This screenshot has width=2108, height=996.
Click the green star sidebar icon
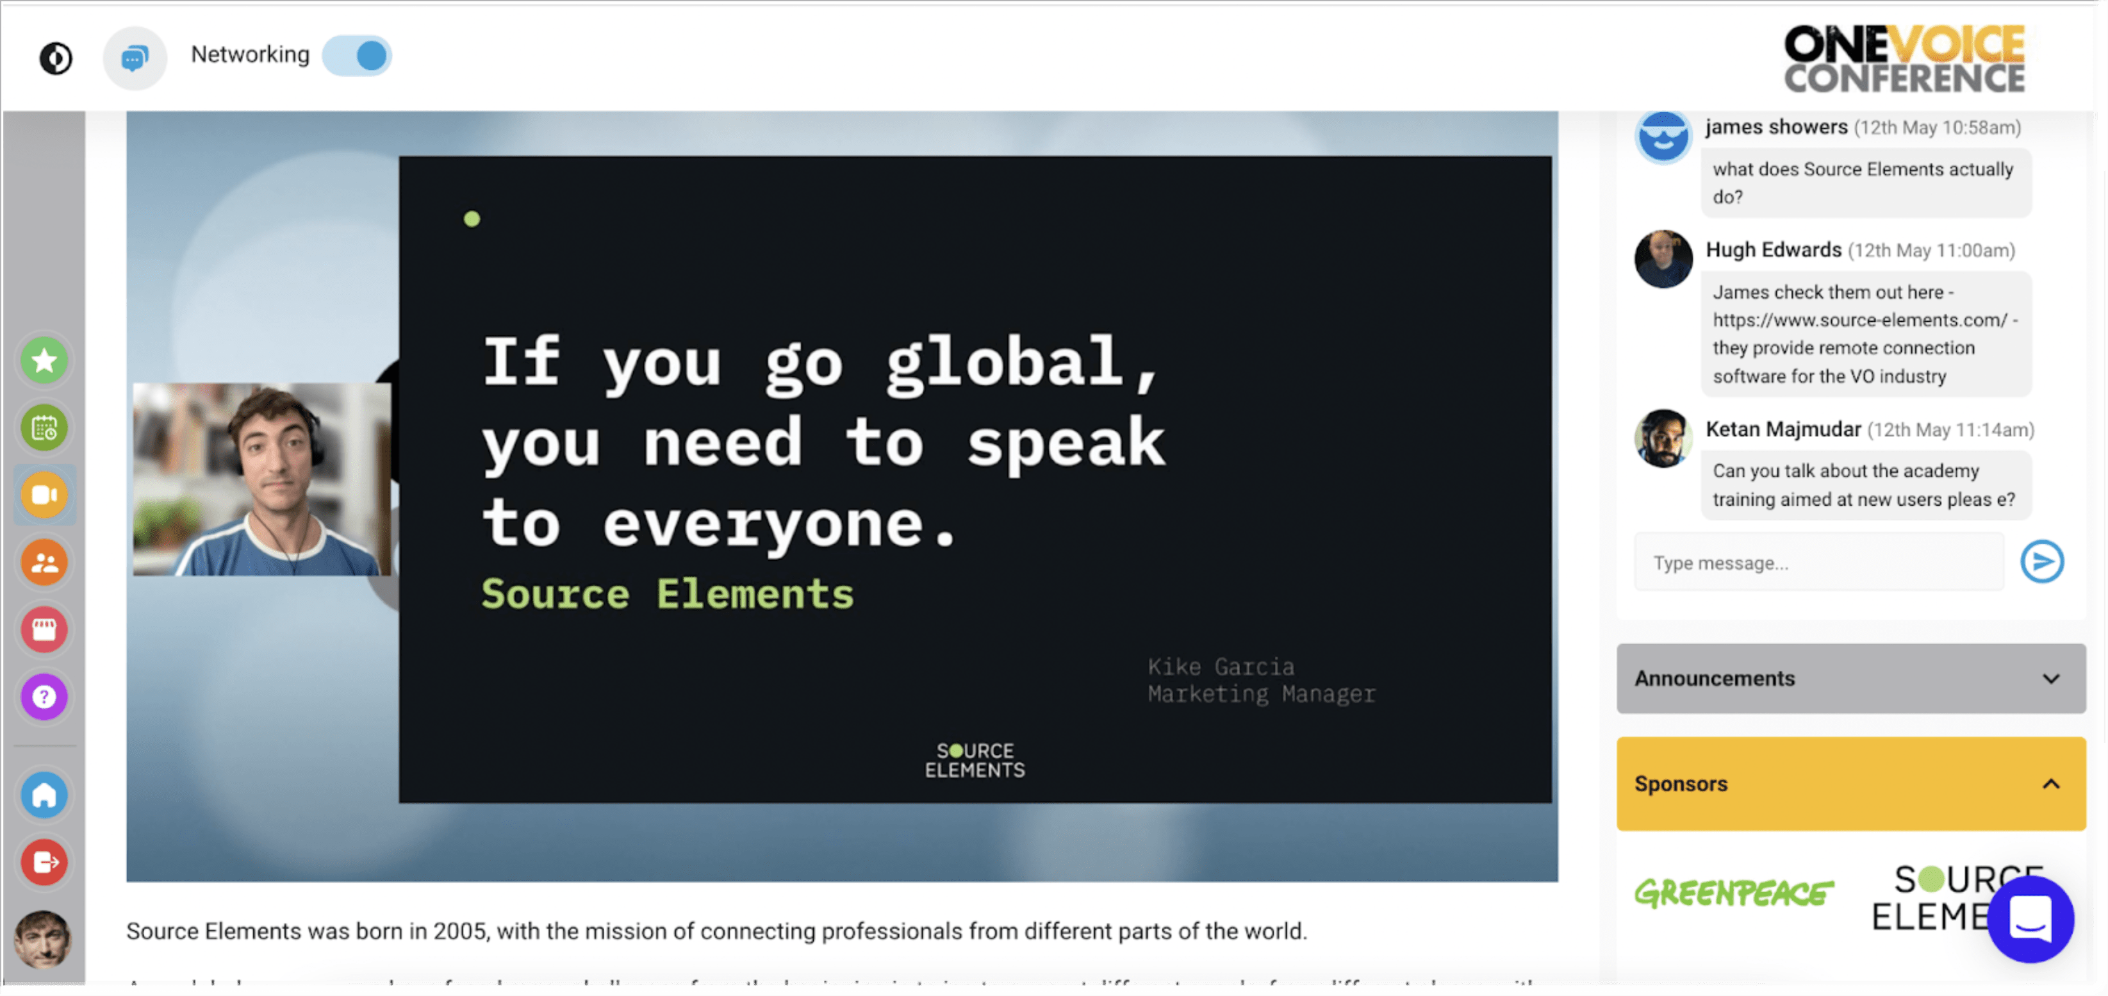click(44, 360)
